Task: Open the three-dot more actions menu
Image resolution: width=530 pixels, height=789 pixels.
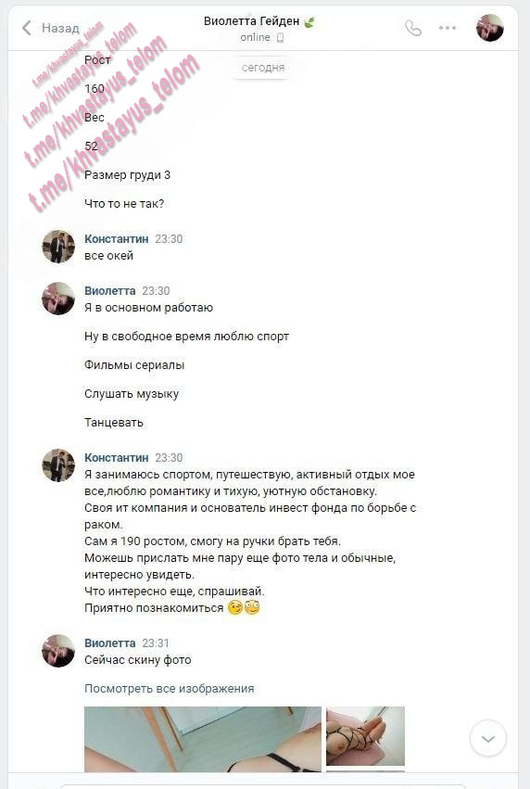Action: (447, 28)
